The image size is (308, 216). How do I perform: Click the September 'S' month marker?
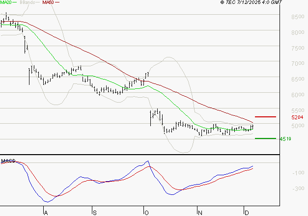95,213
